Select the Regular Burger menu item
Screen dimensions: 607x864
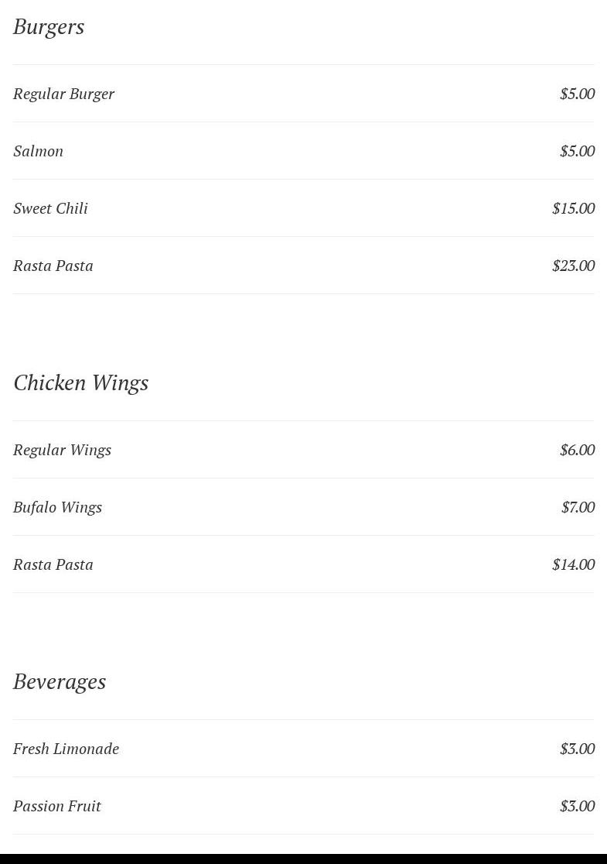pyautogui.click(x=63, y=94)
